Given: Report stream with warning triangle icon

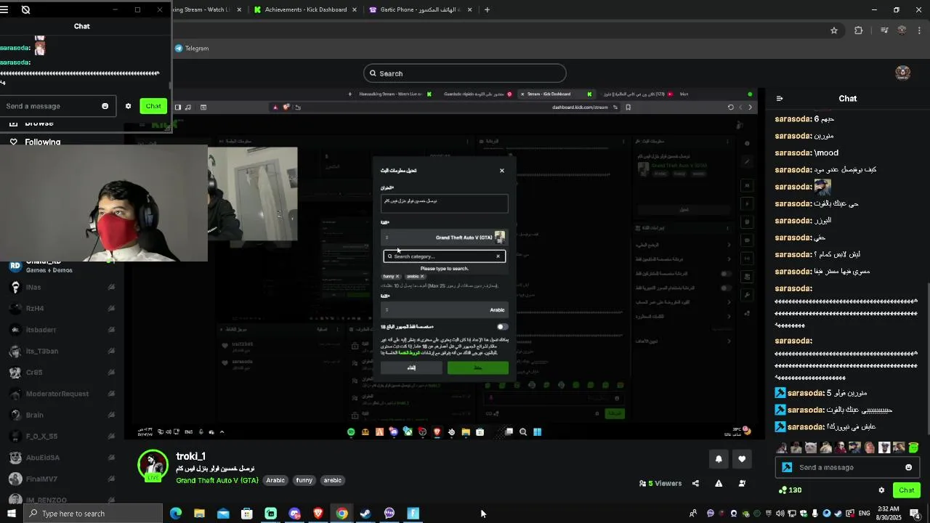Looking at the screenshot, I should [719, 483].
